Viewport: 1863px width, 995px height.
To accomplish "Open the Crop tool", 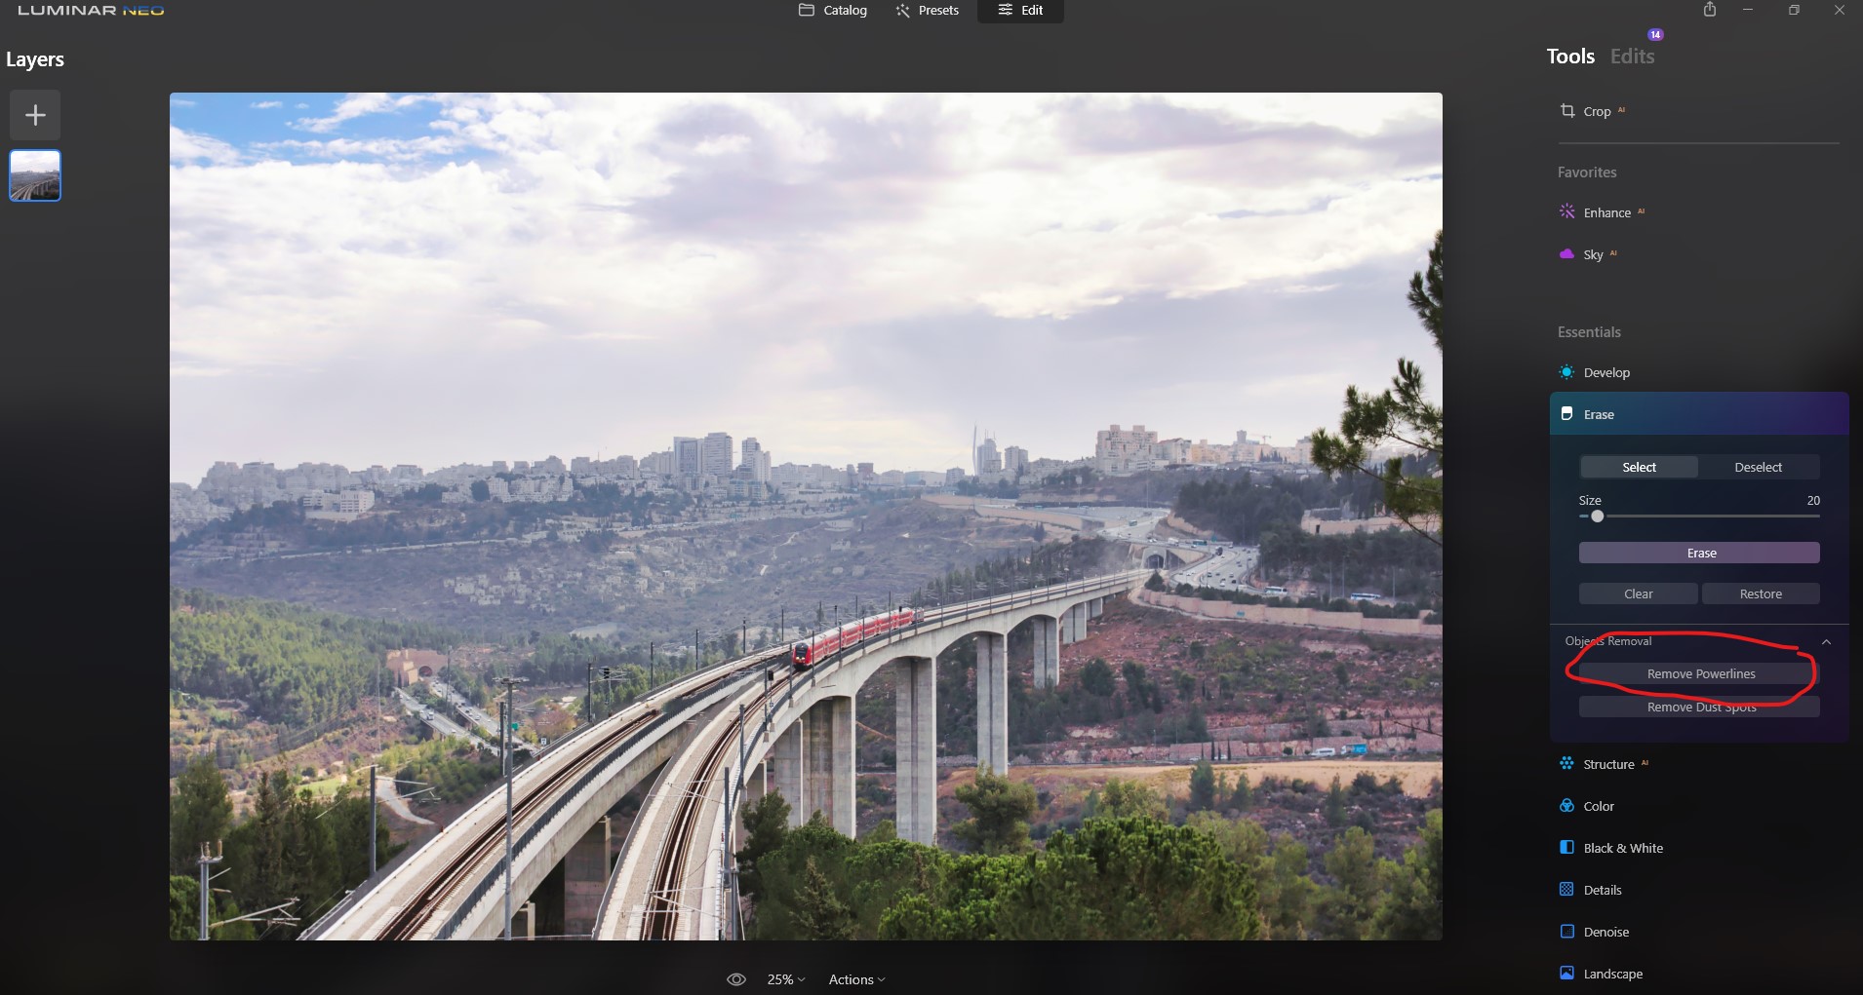I will tap(1596, 110).
